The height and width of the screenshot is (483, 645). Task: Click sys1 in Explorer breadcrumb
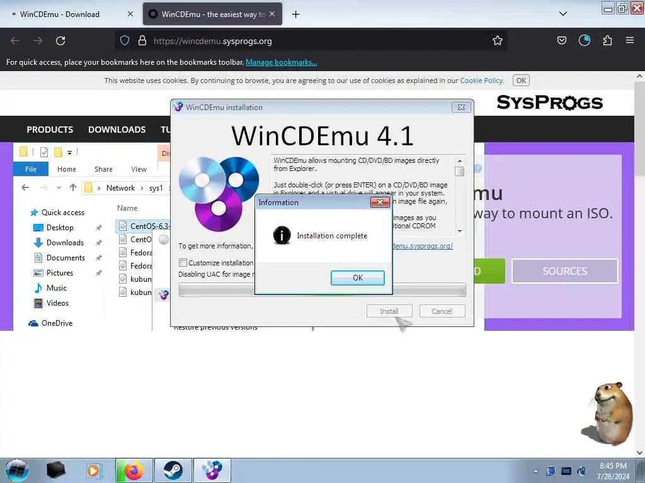[156, 187]
